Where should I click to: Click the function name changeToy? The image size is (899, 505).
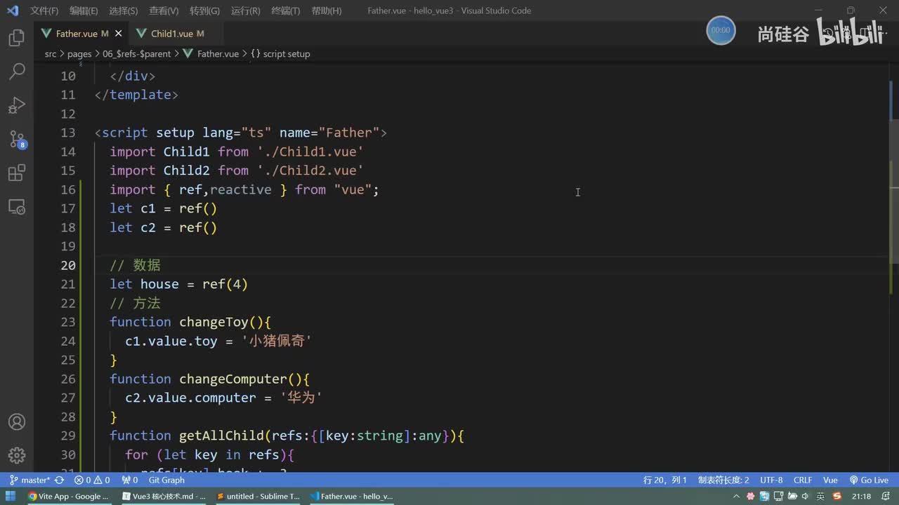click(214, 322)
